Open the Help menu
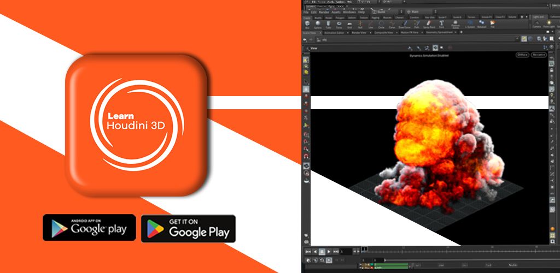The image size is (560, 273). coord(361,12)
